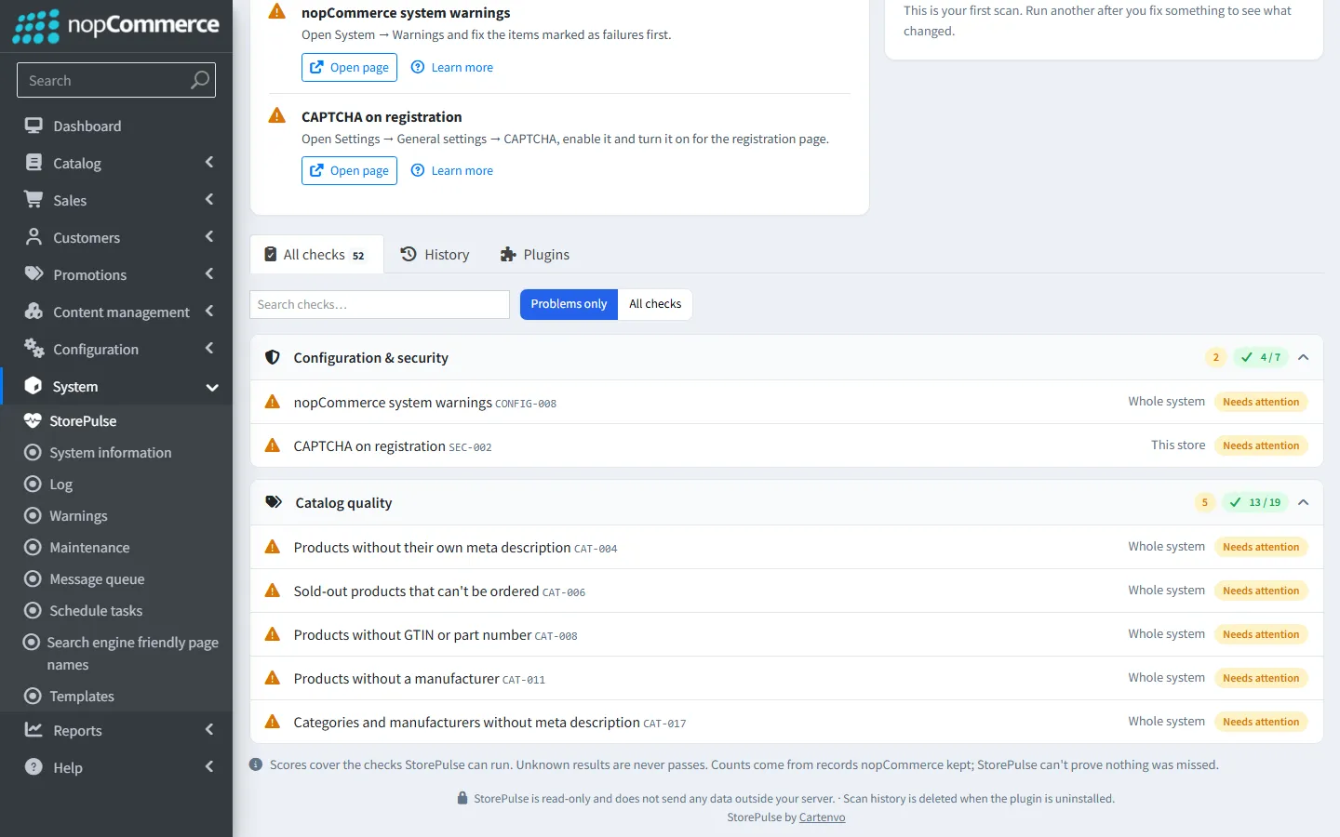Click the System cube icon in sidebar
1340x837 pixels.
click(x=33, y=386)
